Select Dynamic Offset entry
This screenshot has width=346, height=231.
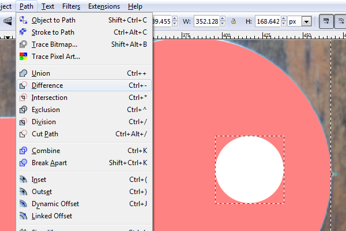tap(84, 204)
